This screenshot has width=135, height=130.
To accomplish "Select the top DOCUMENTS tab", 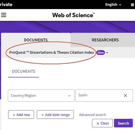I will [x=36, y=40].
